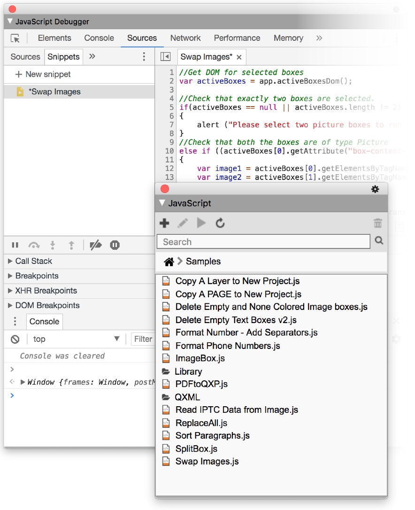Open the top context dropdown
This screenshot has width=415, height=510.
(76, 339)
